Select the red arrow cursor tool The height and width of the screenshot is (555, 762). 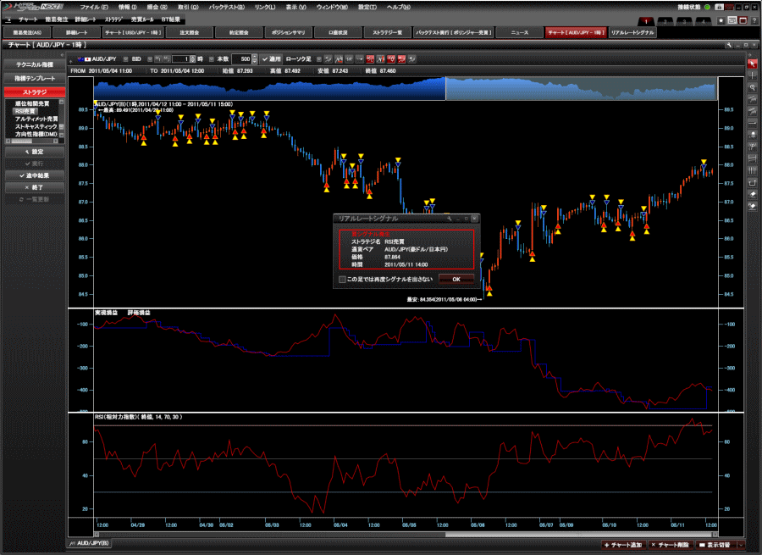click(x=753, y=64)
